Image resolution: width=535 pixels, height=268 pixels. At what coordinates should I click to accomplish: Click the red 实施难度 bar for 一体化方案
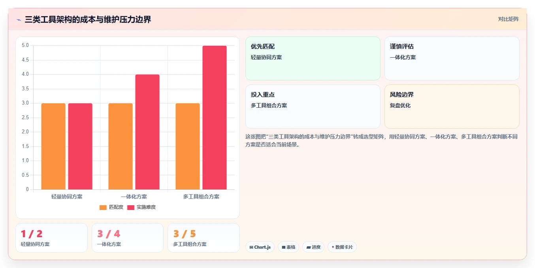[147, 132]
